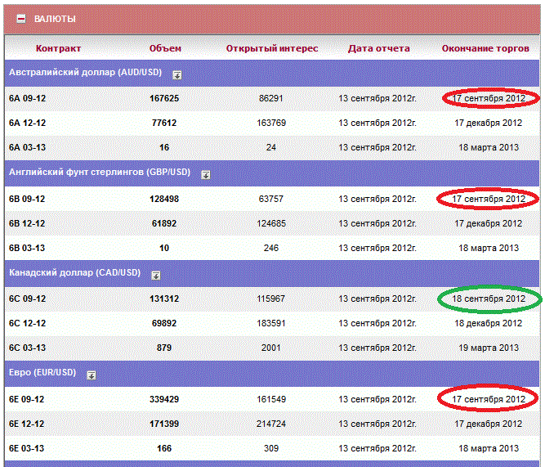Viewport: 545px width, 467px height.
Task: Click 18 сентября 2012 in 6C 09-12 row
Action: 489,299
